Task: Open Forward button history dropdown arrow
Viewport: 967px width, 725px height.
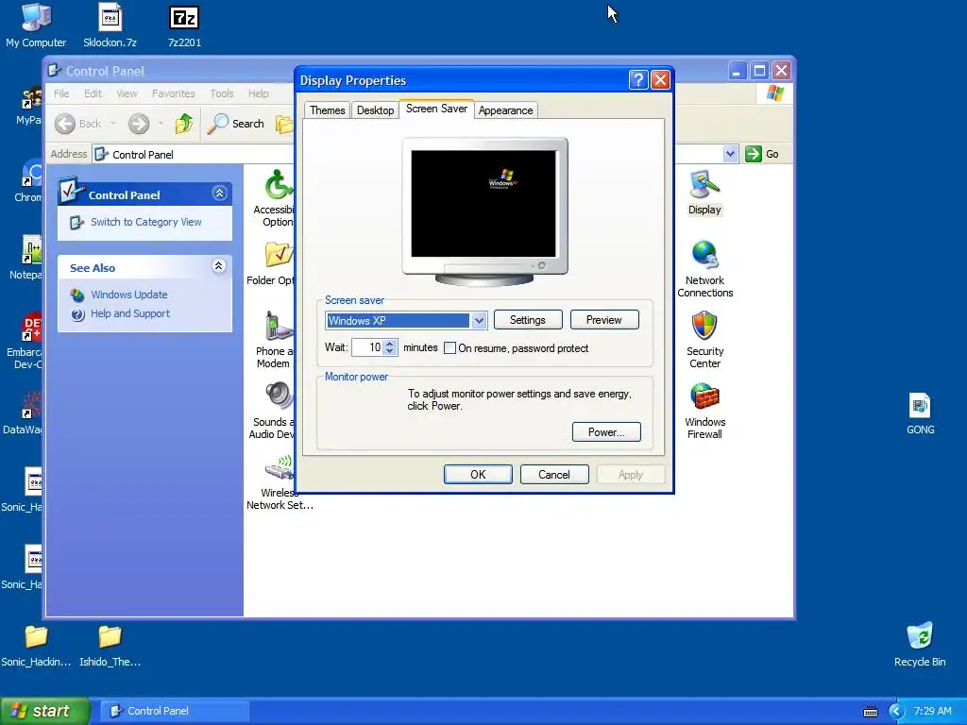Action: point(161,124)
